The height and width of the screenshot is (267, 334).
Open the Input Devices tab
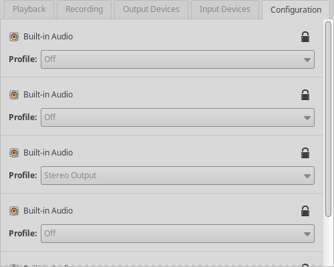coord(225,9)
